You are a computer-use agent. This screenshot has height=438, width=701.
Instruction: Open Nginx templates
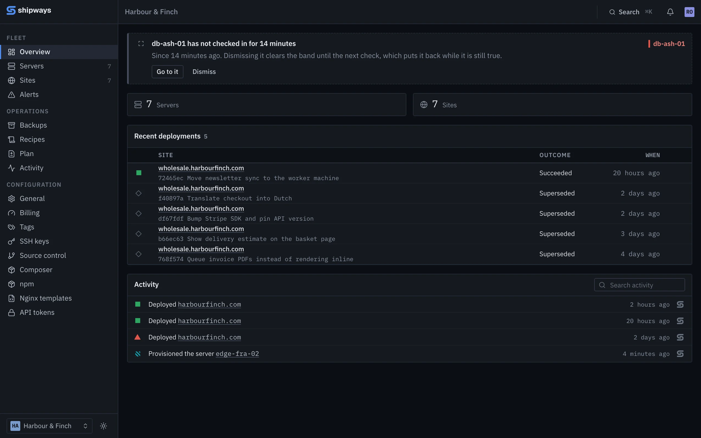click(x=59, y=298)
